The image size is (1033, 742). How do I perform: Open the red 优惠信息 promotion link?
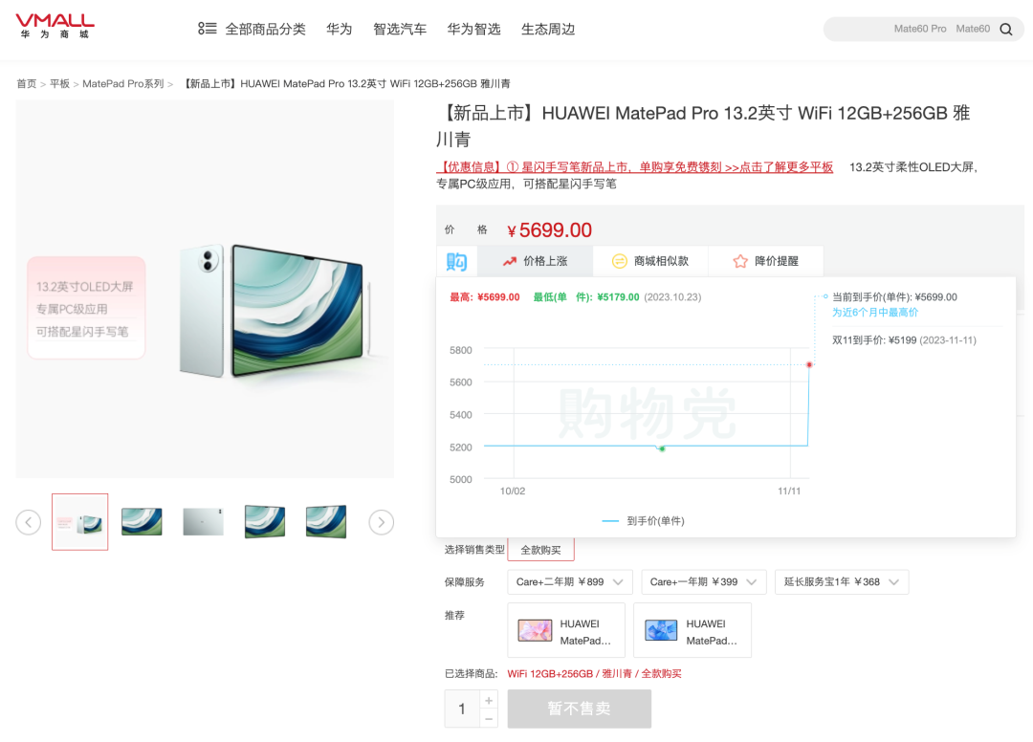(635, 167)
